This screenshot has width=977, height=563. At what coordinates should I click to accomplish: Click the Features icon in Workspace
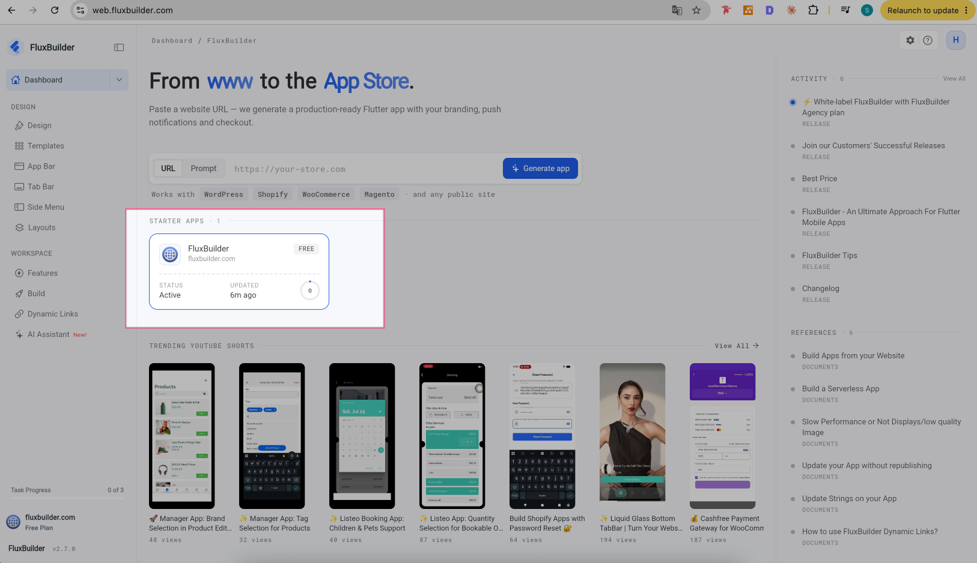19,273
